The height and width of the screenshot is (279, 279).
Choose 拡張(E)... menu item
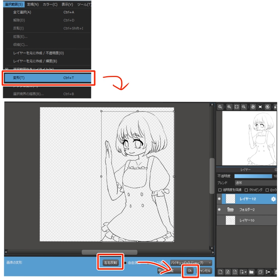click(47, 37)
